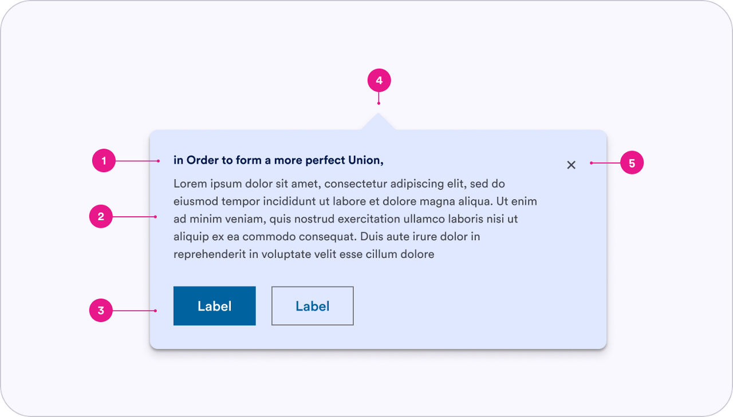The height and width of the screenshot is (417, 733).
Task: Click the word "Union," in the title
Action: pyautogui.click(x=366, y=160)
